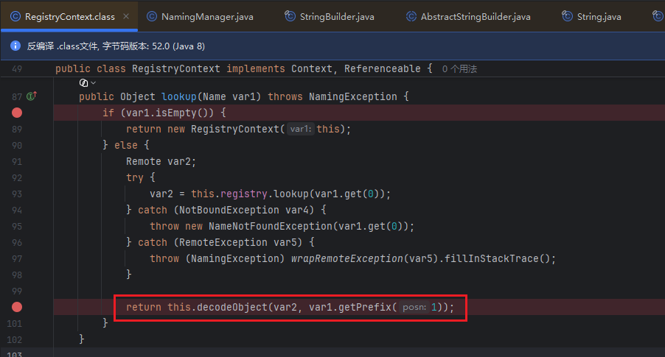This screenshot has width=665, height=357.
Task: Click the RegistryContext class name on line 49
Action: coord(176,68)
